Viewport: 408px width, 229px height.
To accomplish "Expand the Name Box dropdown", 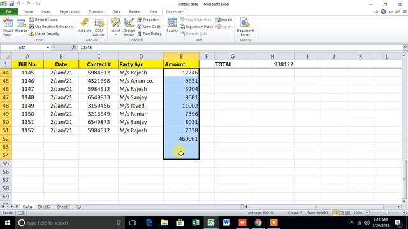I will pos(48,48).
